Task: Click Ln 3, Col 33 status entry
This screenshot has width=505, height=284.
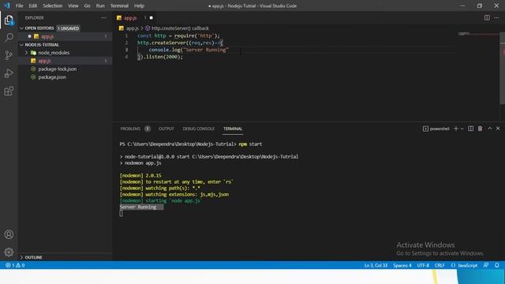Action: pos(376,265)
